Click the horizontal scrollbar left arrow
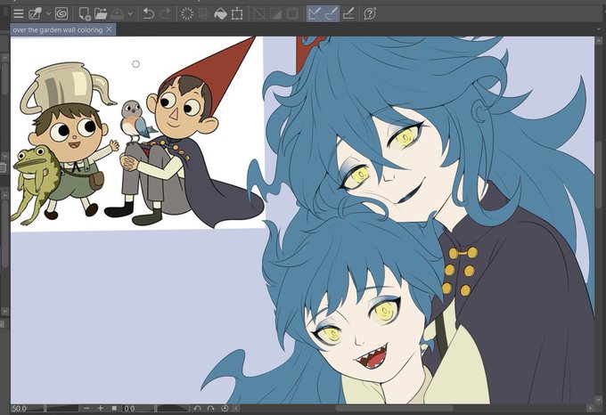 236,408
